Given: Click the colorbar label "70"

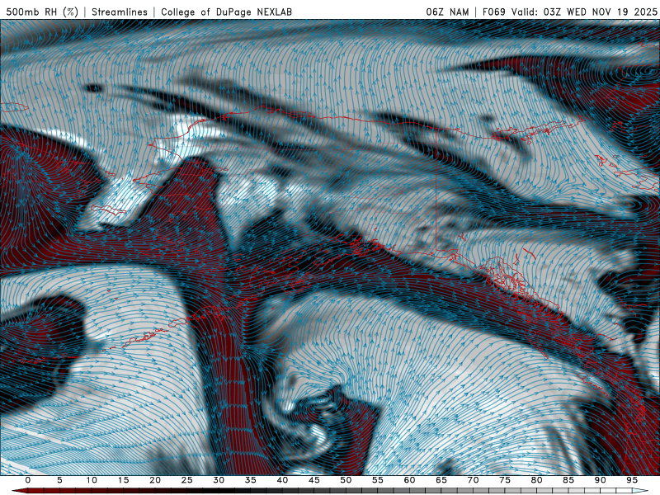Looking at the screenshot, I should click(x=473, y=480).
